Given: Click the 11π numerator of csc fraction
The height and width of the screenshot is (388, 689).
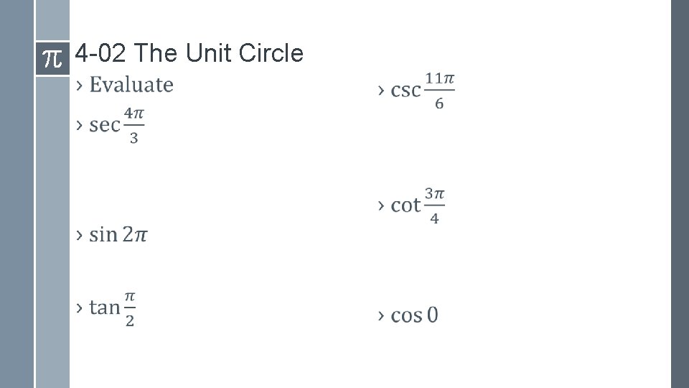Looking at the screenshot, I should [439, 79].
